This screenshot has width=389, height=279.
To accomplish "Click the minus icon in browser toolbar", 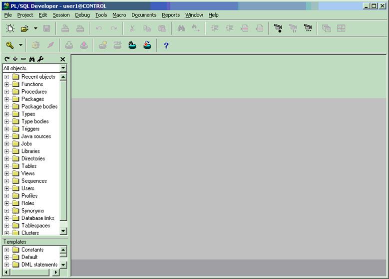I will [x=23, y=59].
